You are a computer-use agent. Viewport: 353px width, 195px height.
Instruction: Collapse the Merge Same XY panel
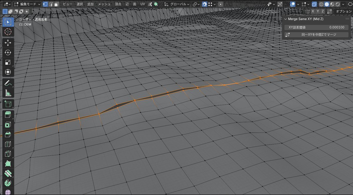pyautogui.click(x=285, y=19)
